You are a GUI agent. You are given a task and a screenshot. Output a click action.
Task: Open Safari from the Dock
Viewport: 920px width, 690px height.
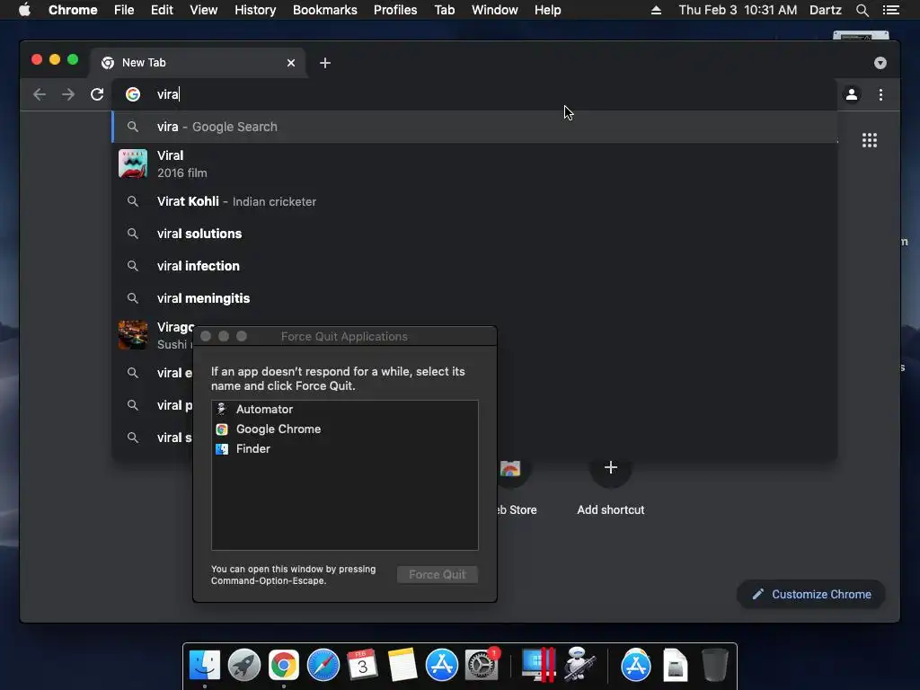tap(323, 665)
